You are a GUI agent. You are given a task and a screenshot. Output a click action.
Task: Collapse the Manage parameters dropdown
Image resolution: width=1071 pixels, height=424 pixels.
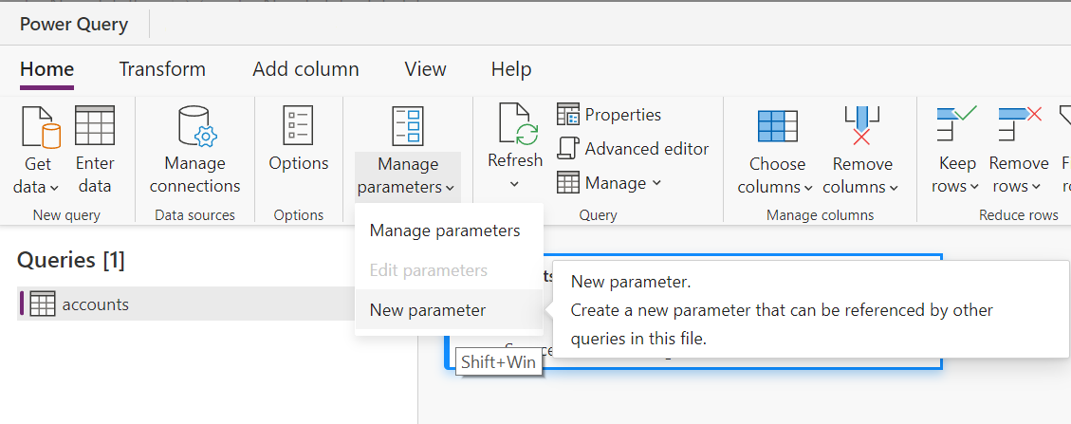click(x=407, y=175)
